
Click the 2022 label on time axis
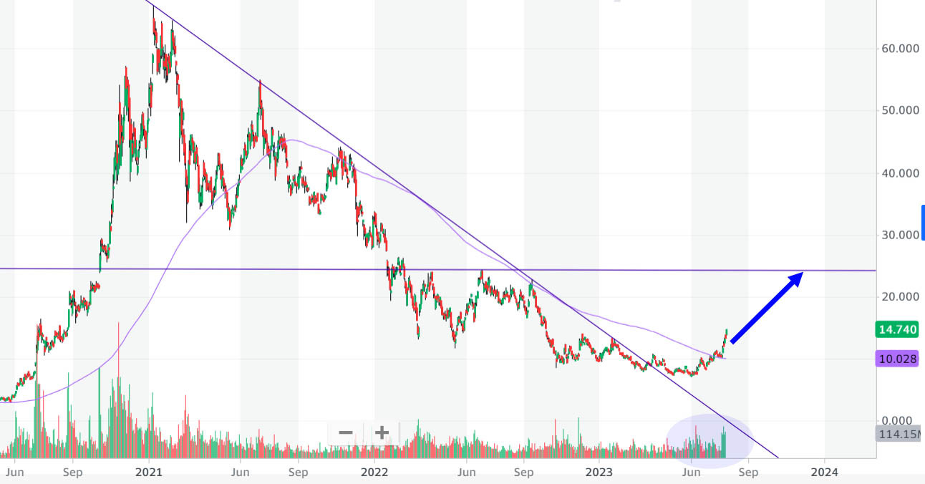tap(374, 473)
